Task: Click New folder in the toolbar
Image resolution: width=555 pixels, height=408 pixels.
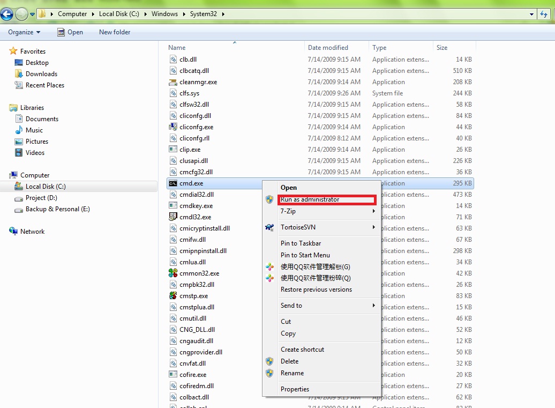Action: pyautogui.click(x=115, y=32)
